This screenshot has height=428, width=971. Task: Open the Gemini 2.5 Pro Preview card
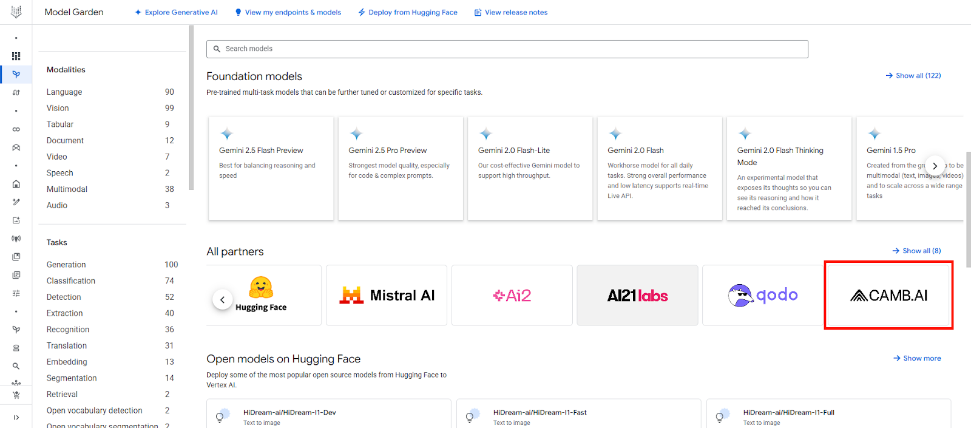(x=401, y=168)
